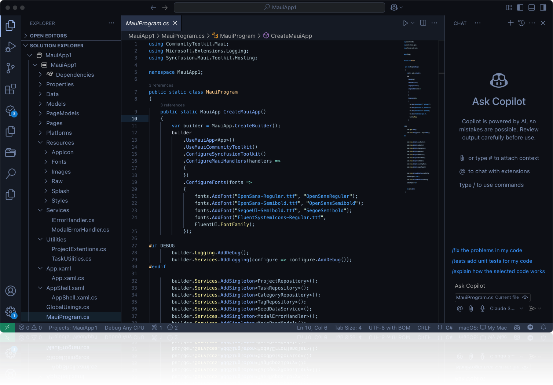
Task: Show chat history
Action: (x=521, y=23)
